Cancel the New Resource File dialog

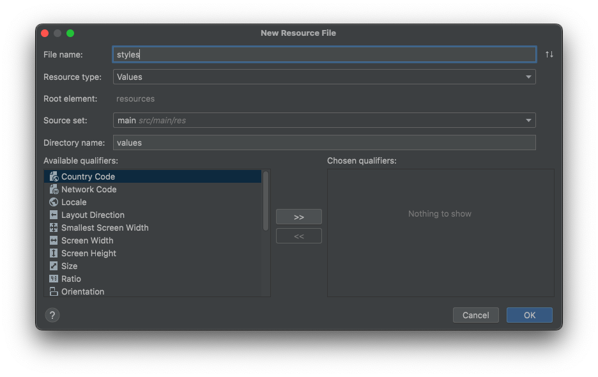[x=475, y=315]
